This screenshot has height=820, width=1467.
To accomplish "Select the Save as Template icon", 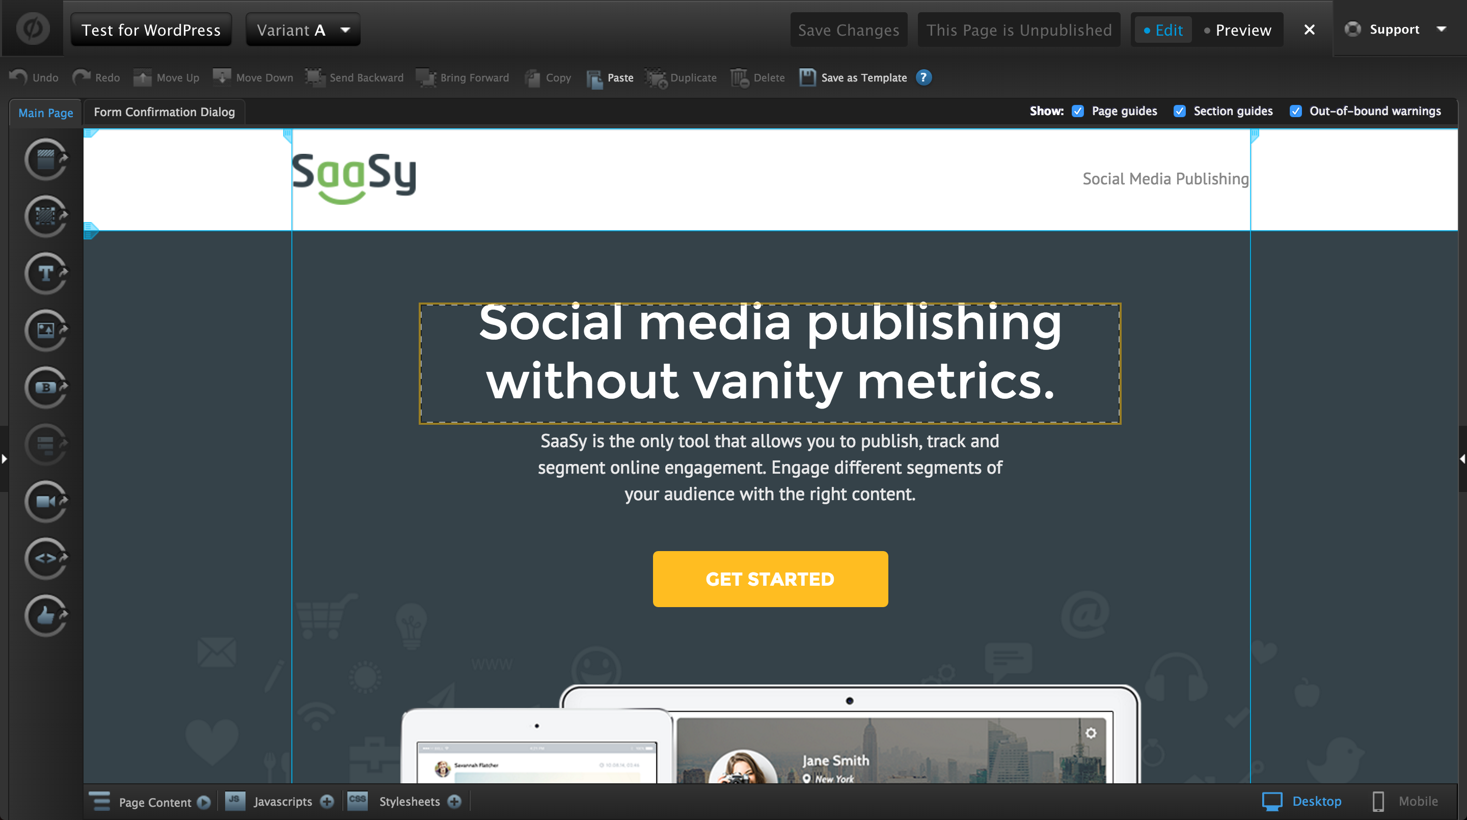I will [805, 76].
